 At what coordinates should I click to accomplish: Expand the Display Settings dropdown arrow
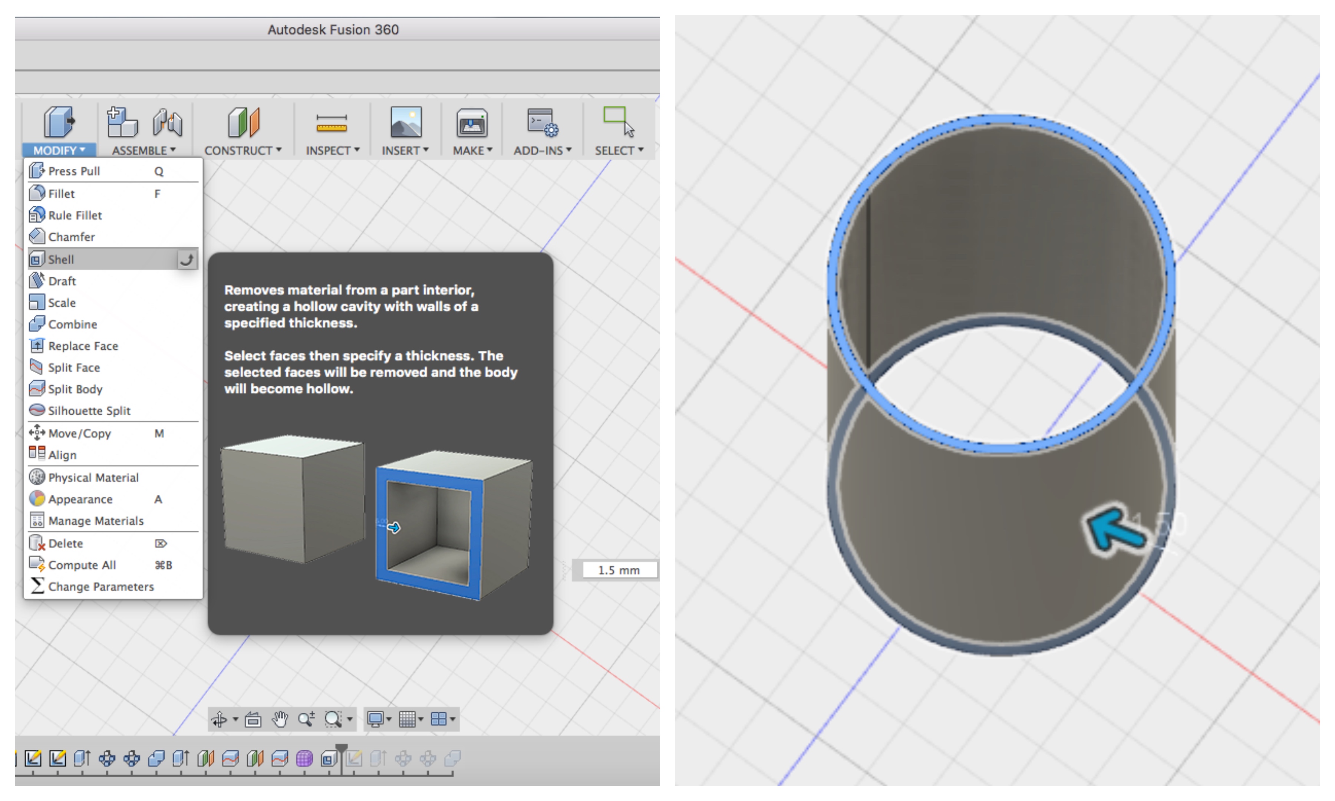389,719
